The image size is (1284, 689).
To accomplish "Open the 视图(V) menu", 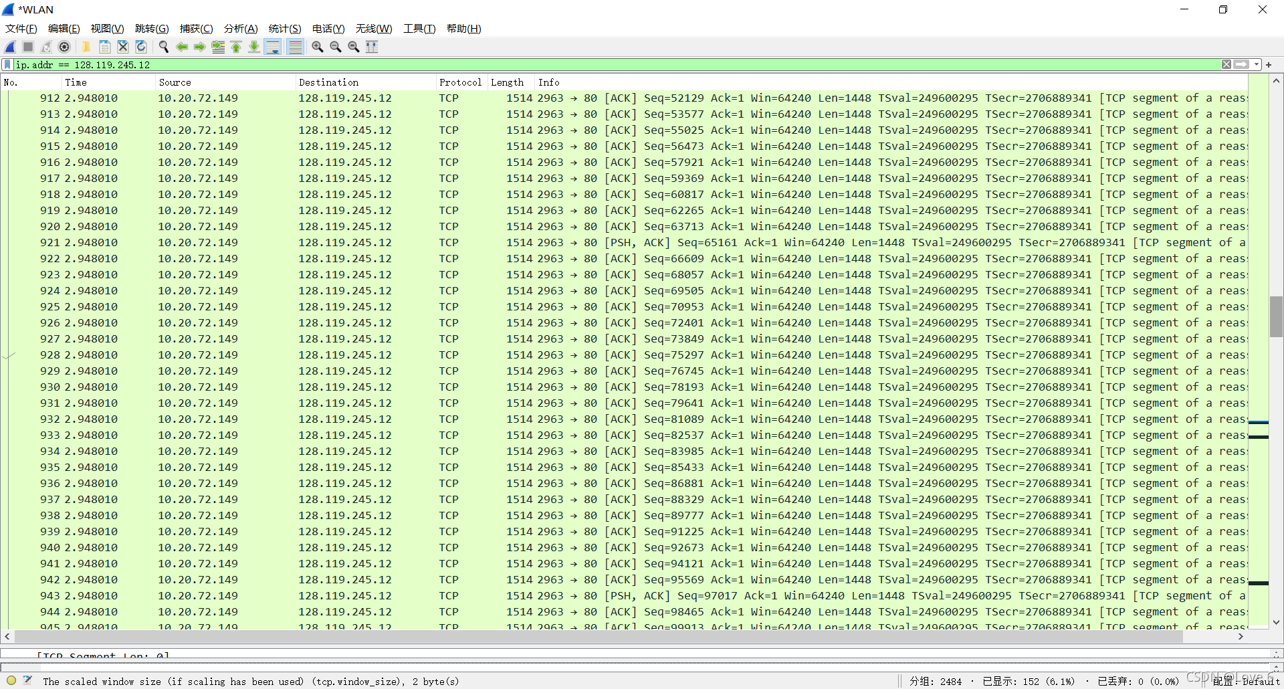I will 107,29.
